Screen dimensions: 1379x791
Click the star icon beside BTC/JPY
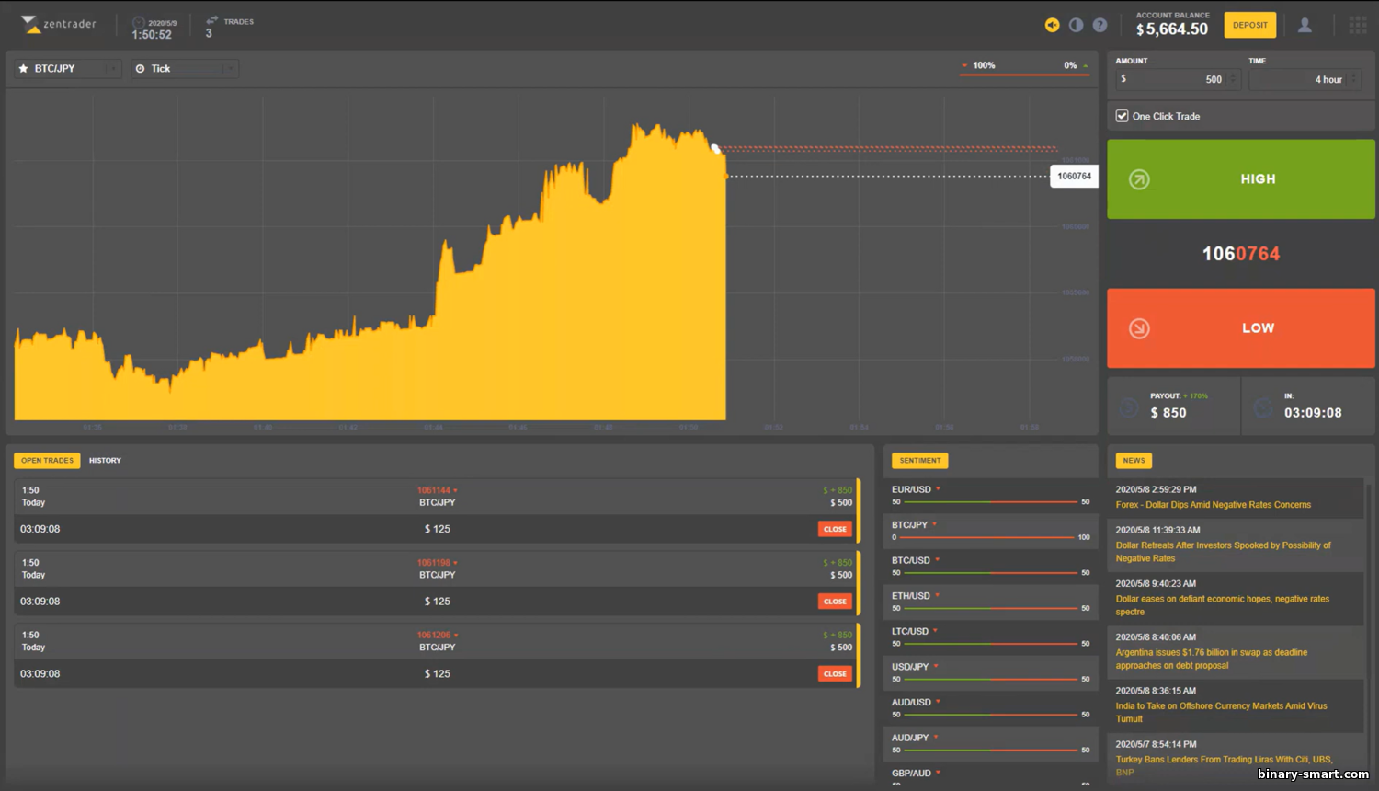pos(24,69)
